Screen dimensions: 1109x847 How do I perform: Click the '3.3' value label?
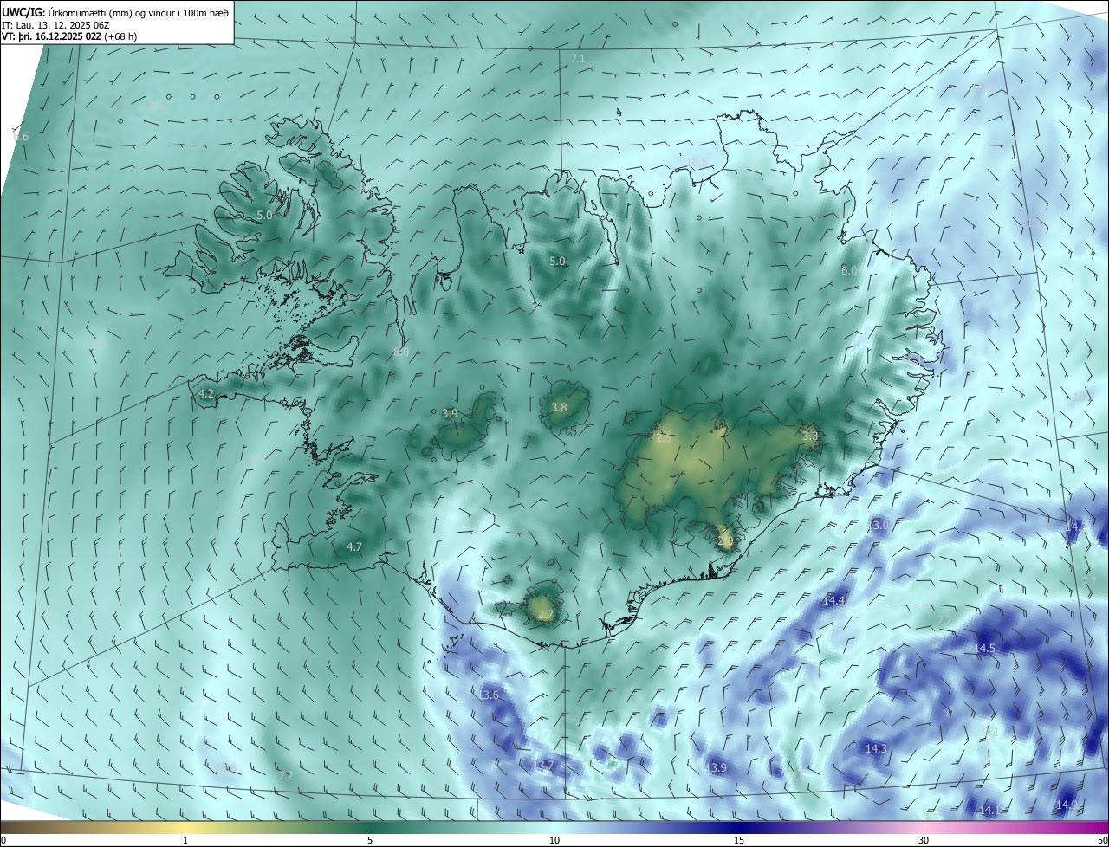tap(810, 436)
